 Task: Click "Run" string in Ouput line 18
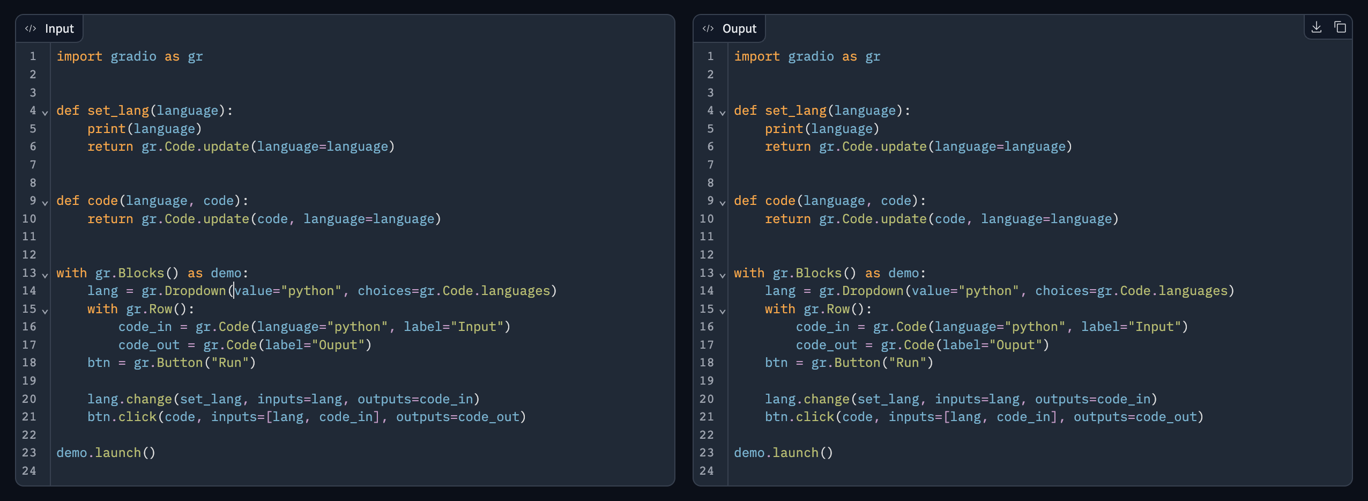(x=908, y=363)
